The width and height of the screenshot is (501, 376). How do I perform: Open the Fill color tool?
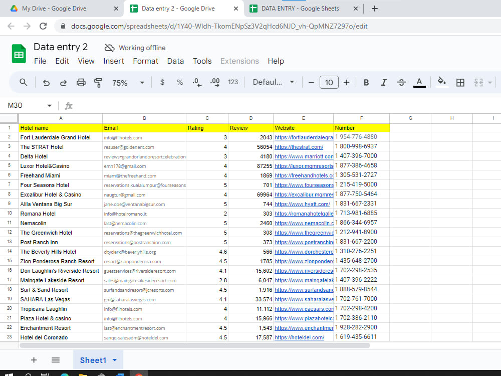(441, 82)
